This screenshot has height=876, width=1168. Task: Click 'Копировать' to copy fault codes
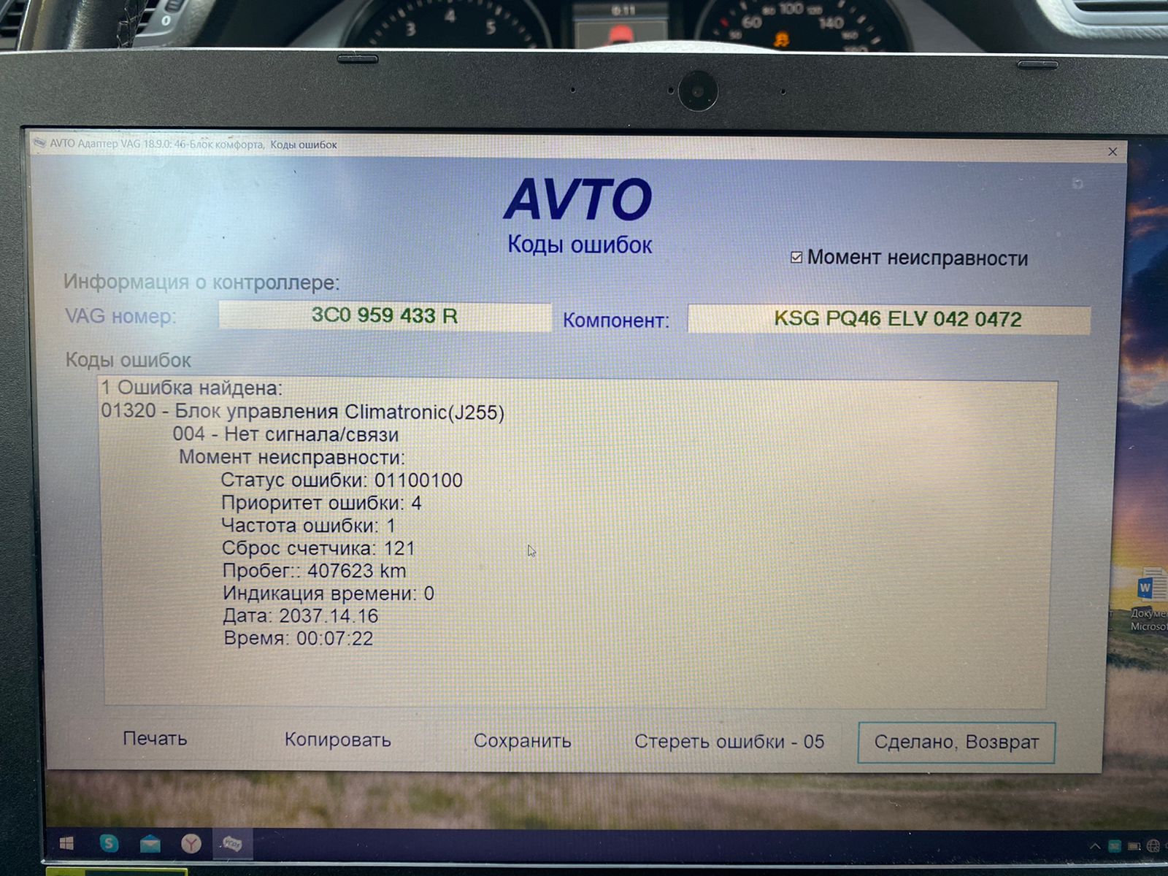coord(337,739)
